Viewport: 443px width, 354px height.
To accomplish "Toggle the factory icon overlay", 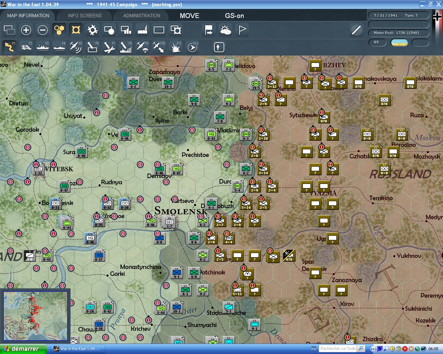I will [142, 30].
